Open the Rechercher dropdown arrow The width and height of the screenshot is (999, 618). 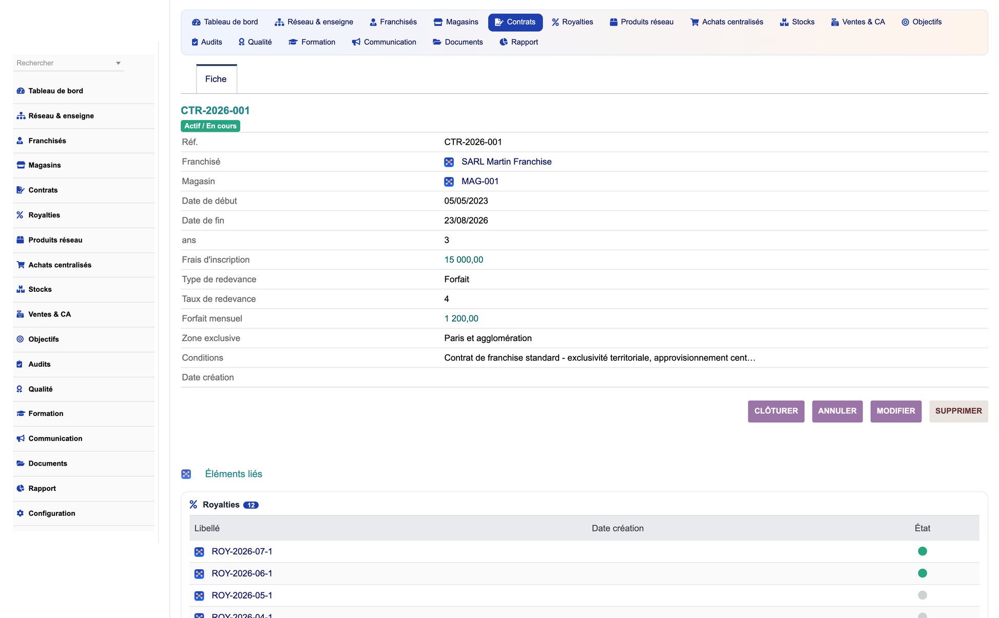click(118, 63)
